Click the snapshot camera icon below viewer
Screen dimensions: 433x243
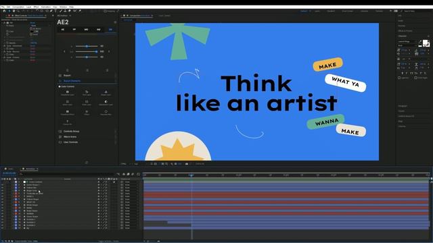[x=187, y=163]
